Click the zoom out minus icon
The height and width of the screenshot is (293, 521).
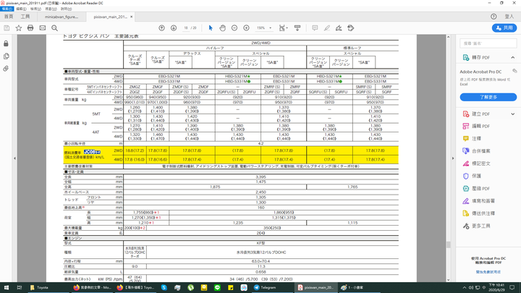click(x=234, y=28)
